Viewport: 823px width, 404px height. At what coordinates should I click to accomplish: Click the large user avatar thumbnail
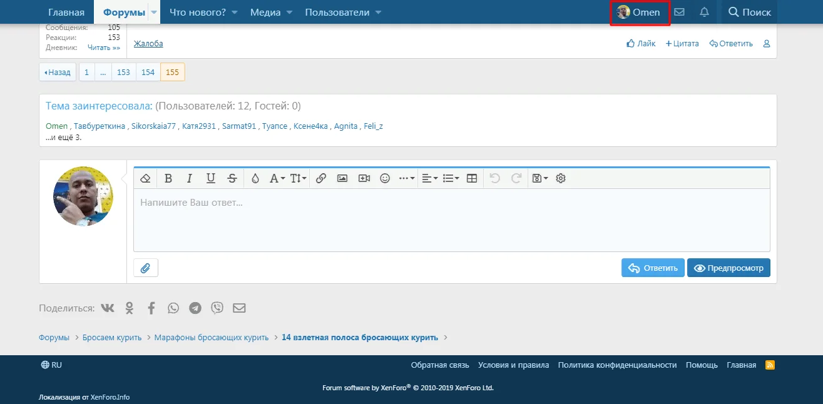(x=83, y=196)
